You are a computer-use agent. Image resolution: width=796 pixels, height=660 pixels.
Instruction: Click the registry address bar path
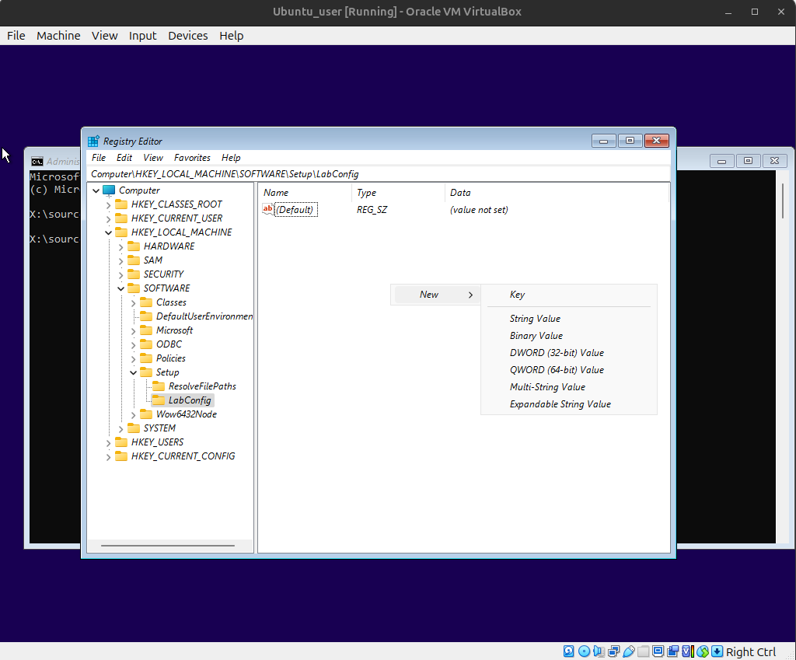coord(379,174)
